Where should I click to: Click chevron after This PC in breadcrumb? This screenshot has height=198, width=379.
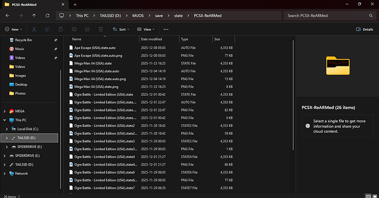pyautogui.click(x=94, y=15)
